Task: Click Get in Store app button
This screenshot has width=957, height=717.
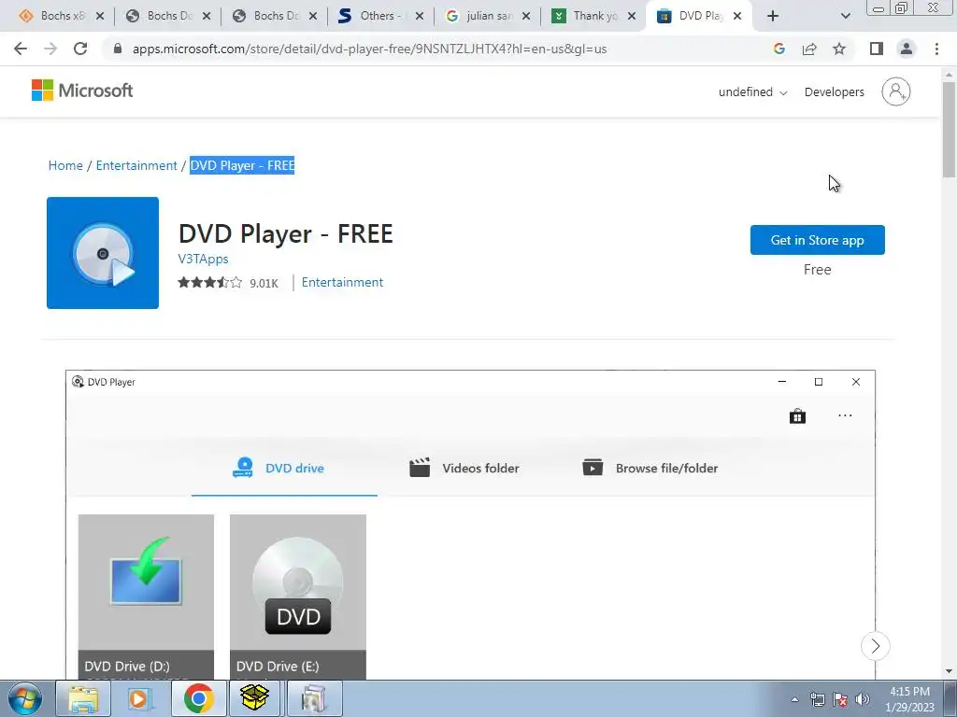Action: 817,240
